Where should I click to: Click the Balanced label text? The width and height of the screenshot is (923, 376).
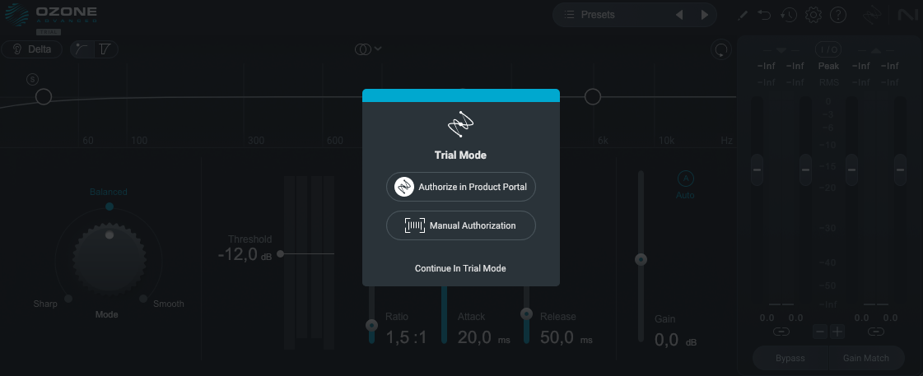tap(109, 192)
